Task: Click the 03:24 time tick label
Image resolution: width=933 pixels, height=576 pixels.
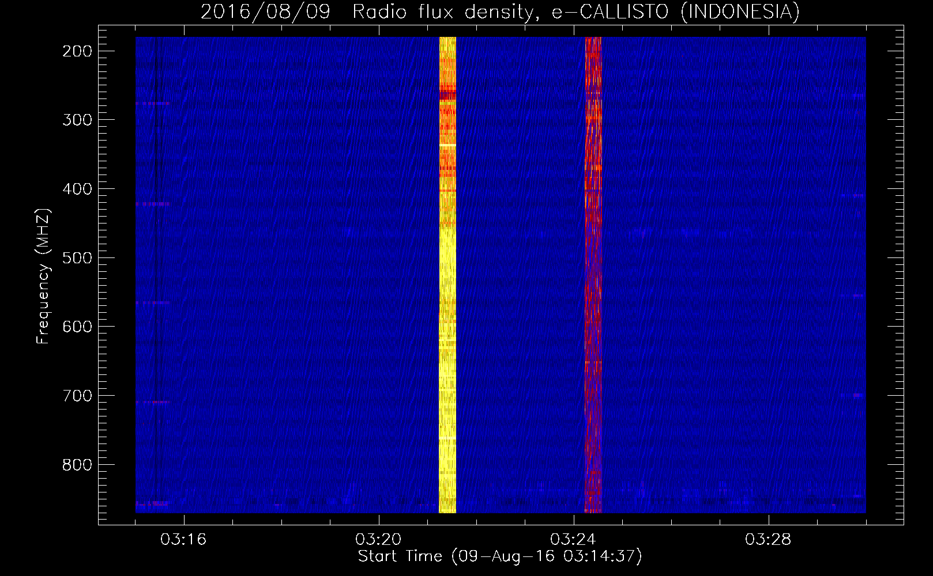Action: pos(573,540)
